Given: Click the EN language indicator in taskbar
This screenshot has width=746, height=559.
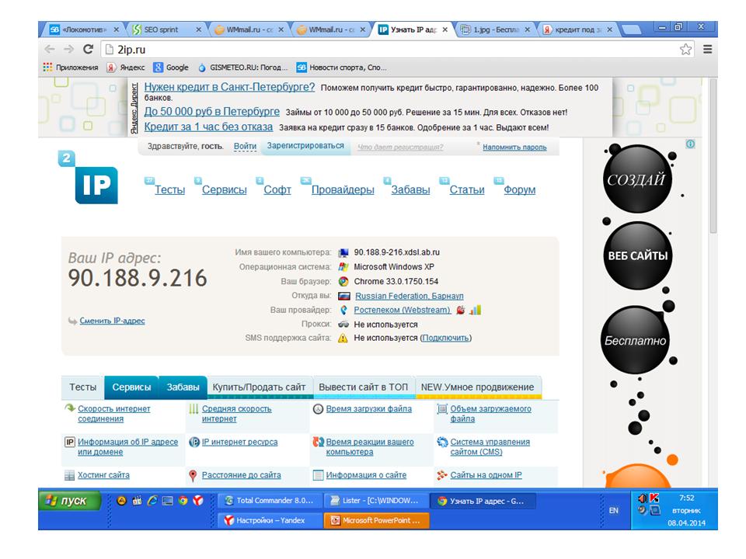Looking at the screenshot, I should click(614, 510).
